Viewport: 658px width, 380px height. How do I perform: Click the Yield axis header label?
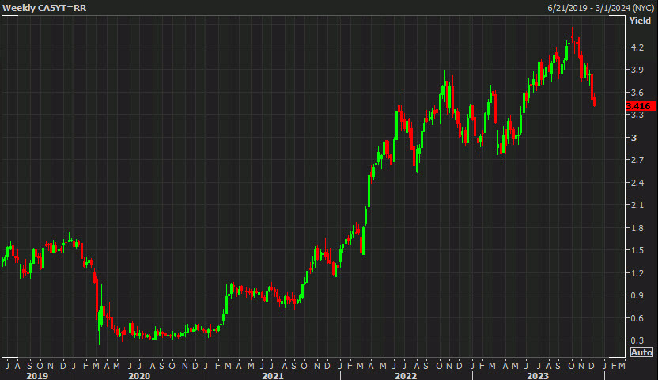pyautogui.click(x=640, y=21)
